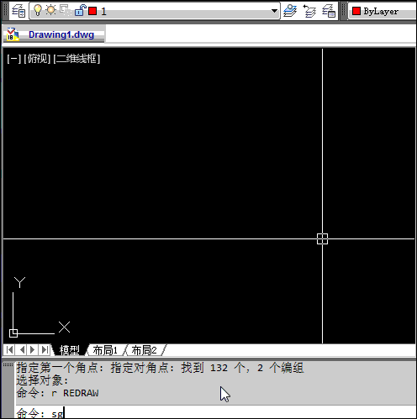Switch to the 布局2 layout tab
The height and width of the screenshot is (419, 417).
pyautogui.click(x=144, y=350)
